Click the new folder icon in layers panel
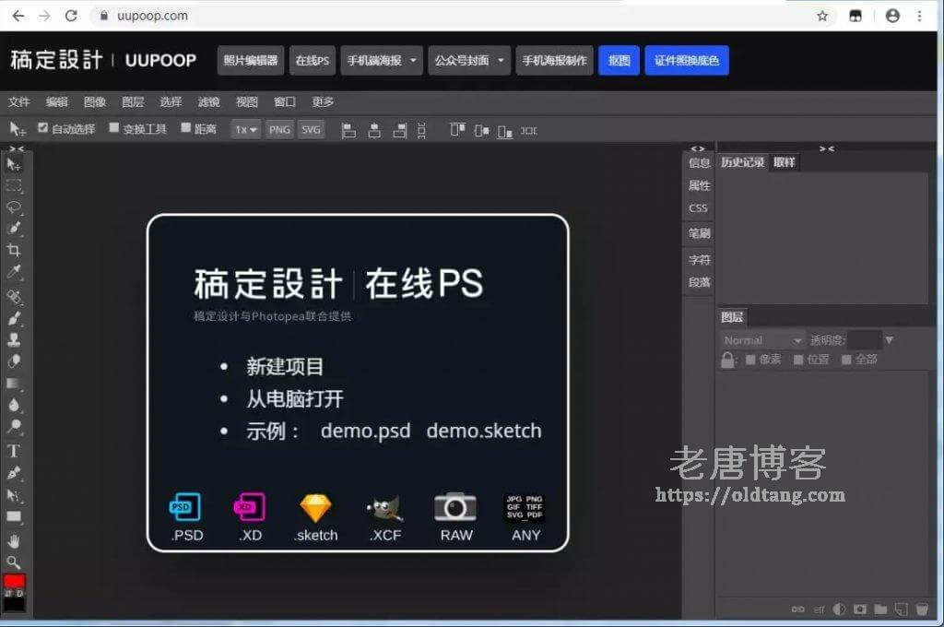This screenshot has width=944, height=627. click(879, 609)
